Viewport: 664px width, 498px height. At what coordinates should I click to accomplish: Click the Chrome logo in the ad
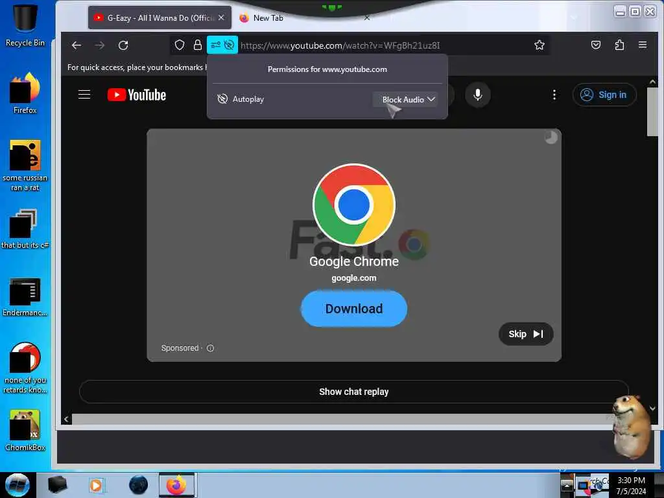click(x=354, y=205)
